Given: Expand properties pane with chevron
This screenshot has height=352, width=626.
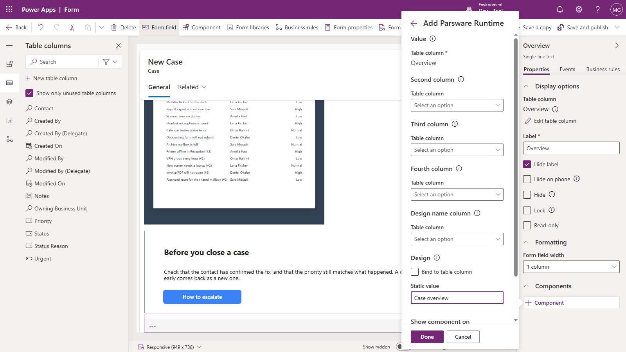Looking at the screenshot, I should pos(617,45).
